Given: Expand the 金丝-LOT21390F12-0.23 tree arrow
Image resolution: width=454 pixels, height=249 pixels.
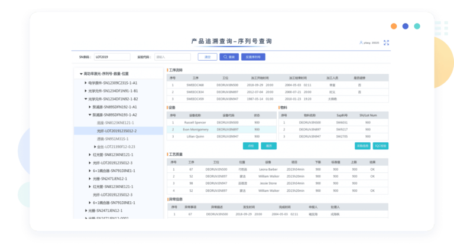Looking at the screenshot, I should [95, 147].
